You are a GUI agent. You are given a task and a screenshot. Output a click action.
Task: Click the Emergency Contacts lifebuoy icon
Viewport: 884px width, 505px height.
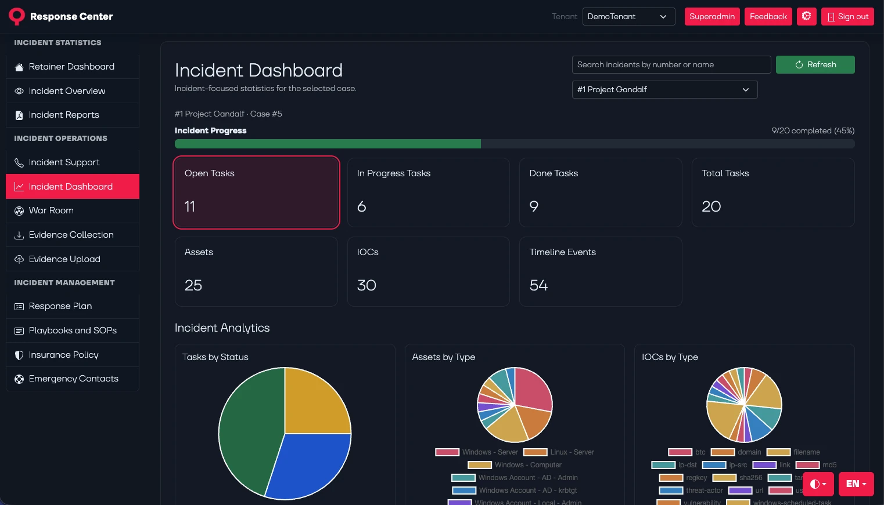pyautogui.click(x=19, y=379)
